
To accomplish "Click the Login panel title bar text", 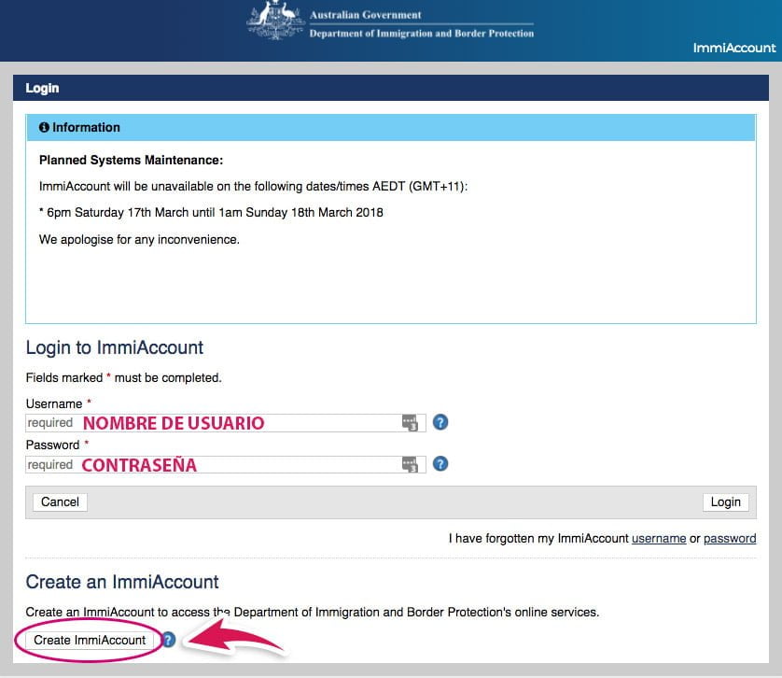I will [42, 89].
